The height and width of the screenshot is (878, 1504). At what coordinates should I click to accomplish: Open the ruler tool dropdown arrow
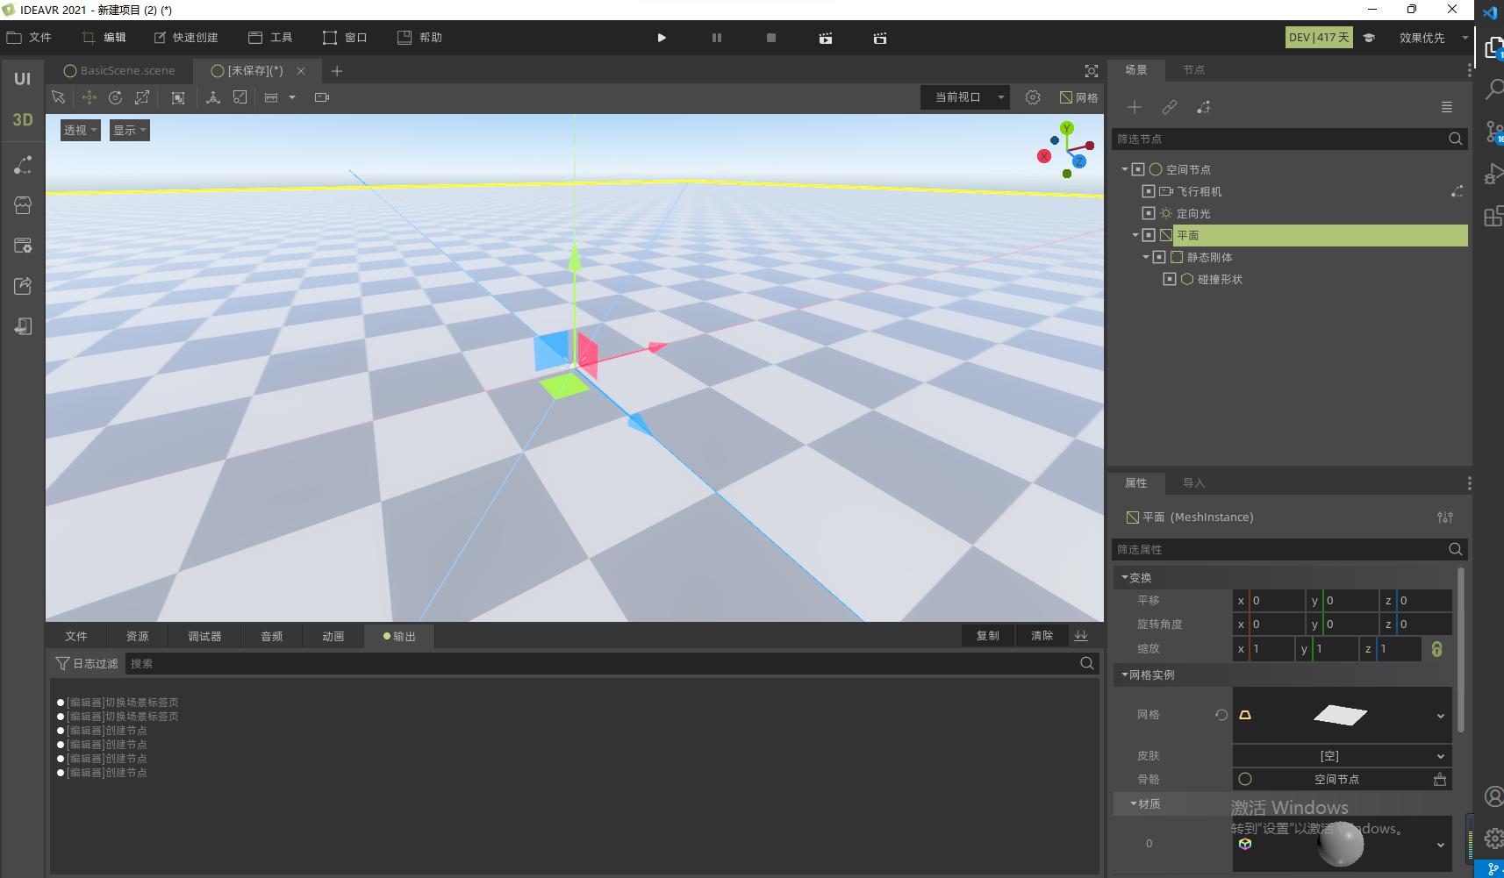point(292,97)
